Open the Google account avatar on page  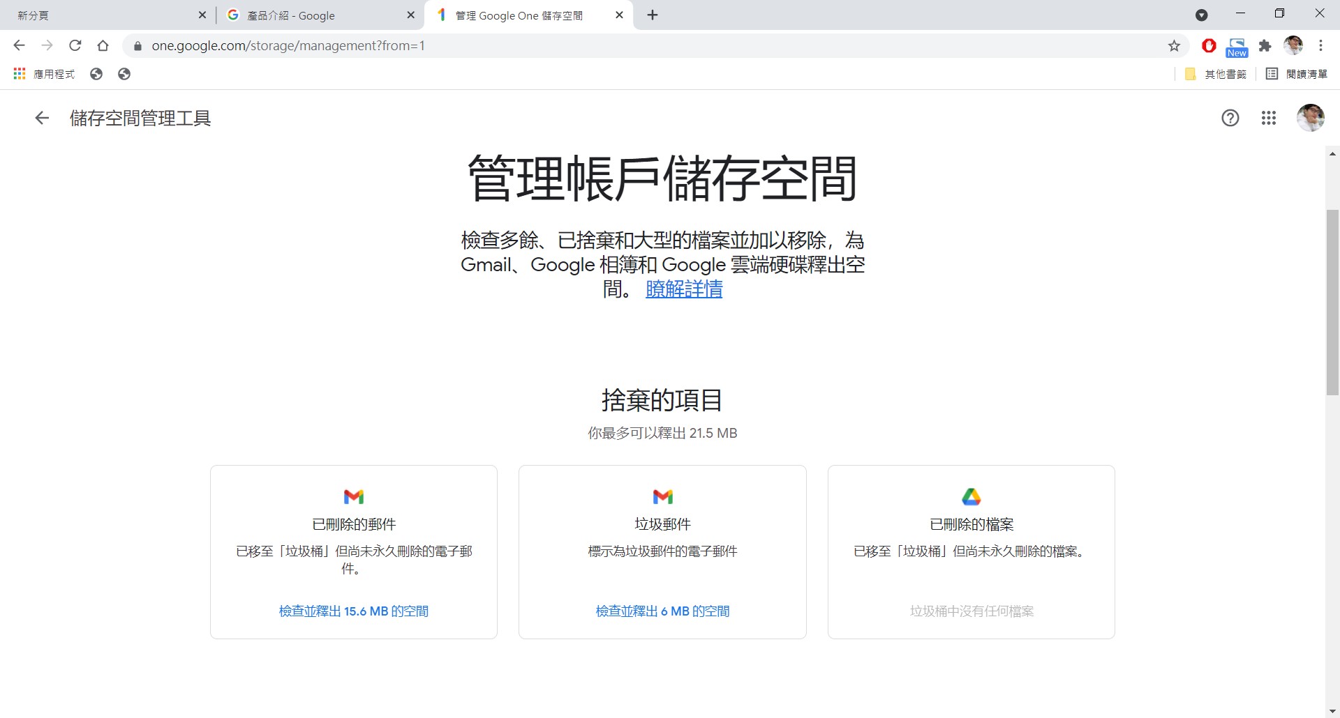(x=1310, y=118)
